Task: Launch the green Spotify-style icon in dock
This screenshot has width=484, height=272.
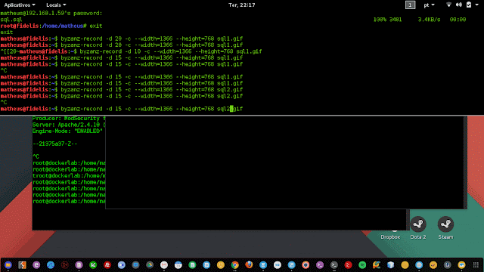Action: pos(362,265)
